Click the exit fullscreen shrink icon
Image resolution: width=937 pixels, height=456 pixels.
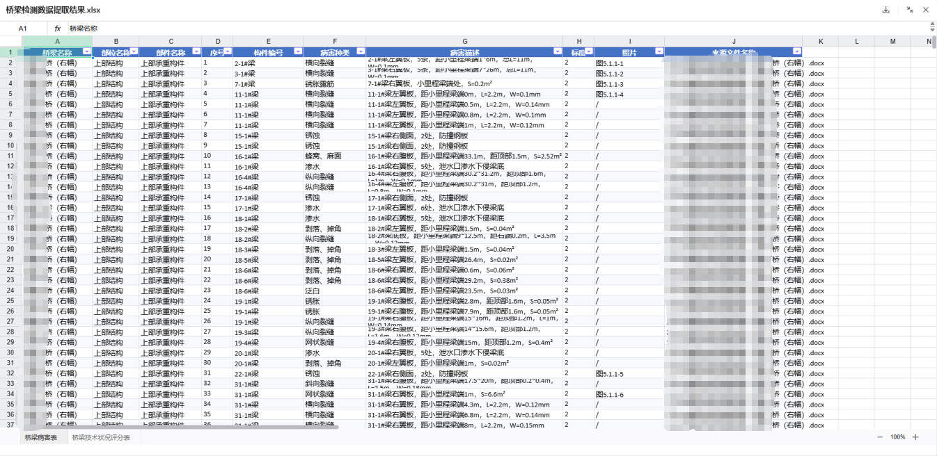point(910,10)
